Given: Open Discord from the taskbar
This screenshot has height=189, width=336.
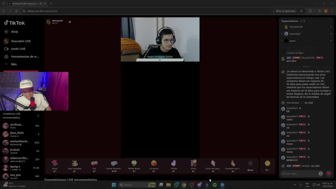Looking at the screenshot, I should pos(199,185).
